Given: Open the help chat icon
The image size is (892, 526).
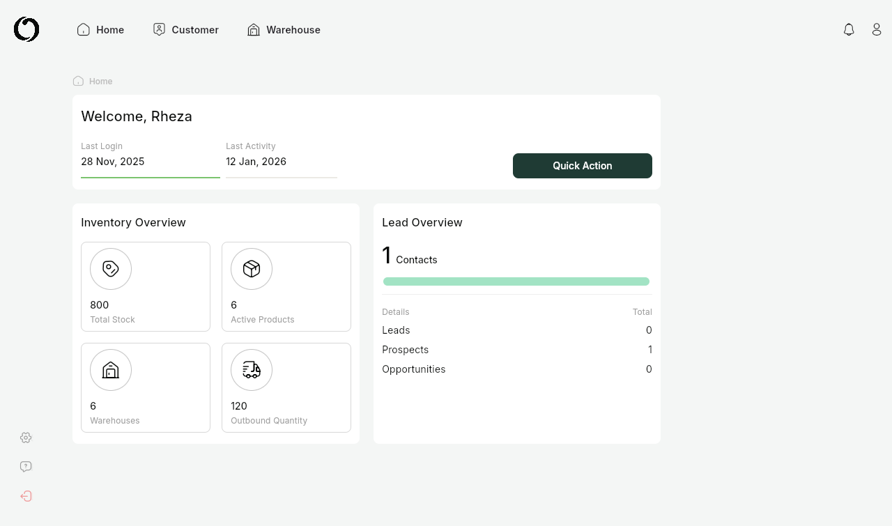Looking at the screenshot, I should point(26,467).
